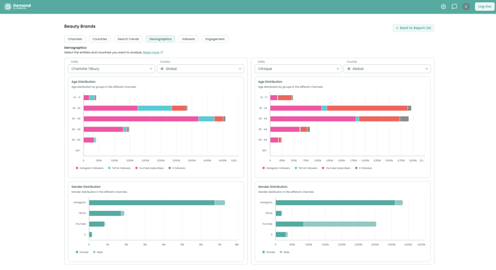Click Clinique 35-44 pink Instagram bar

[x=285, y=130]
